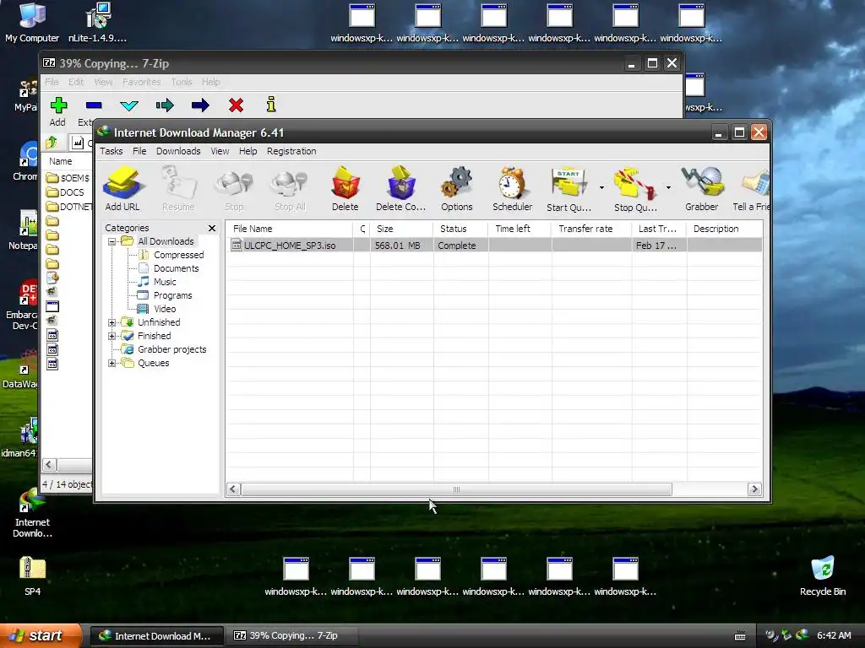The width and height of the screenshot is (865, 648).
Task: Switch to 7-Zip Copying taskbar button
Action: pos(292,635)
